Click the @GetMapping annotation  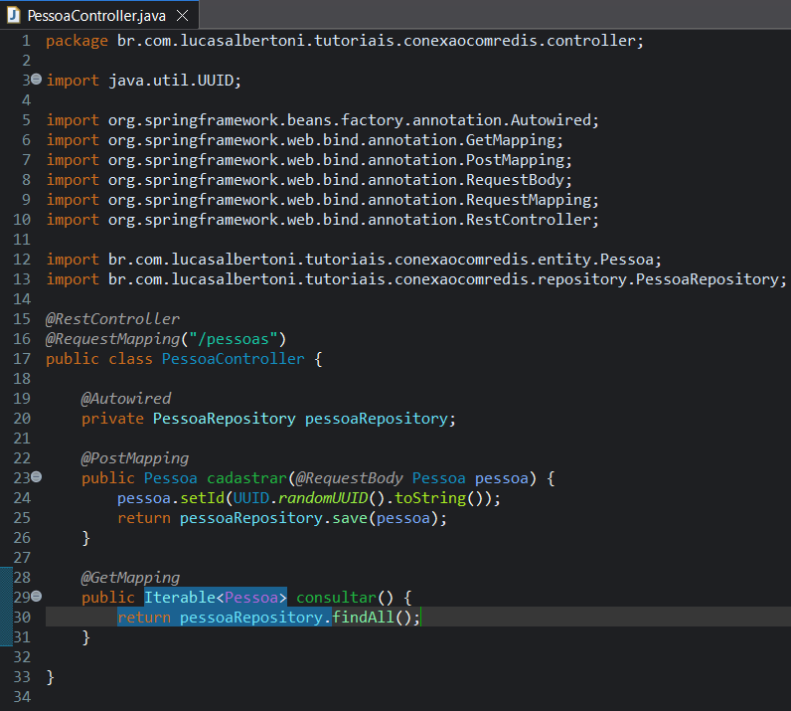coord(130,577)
